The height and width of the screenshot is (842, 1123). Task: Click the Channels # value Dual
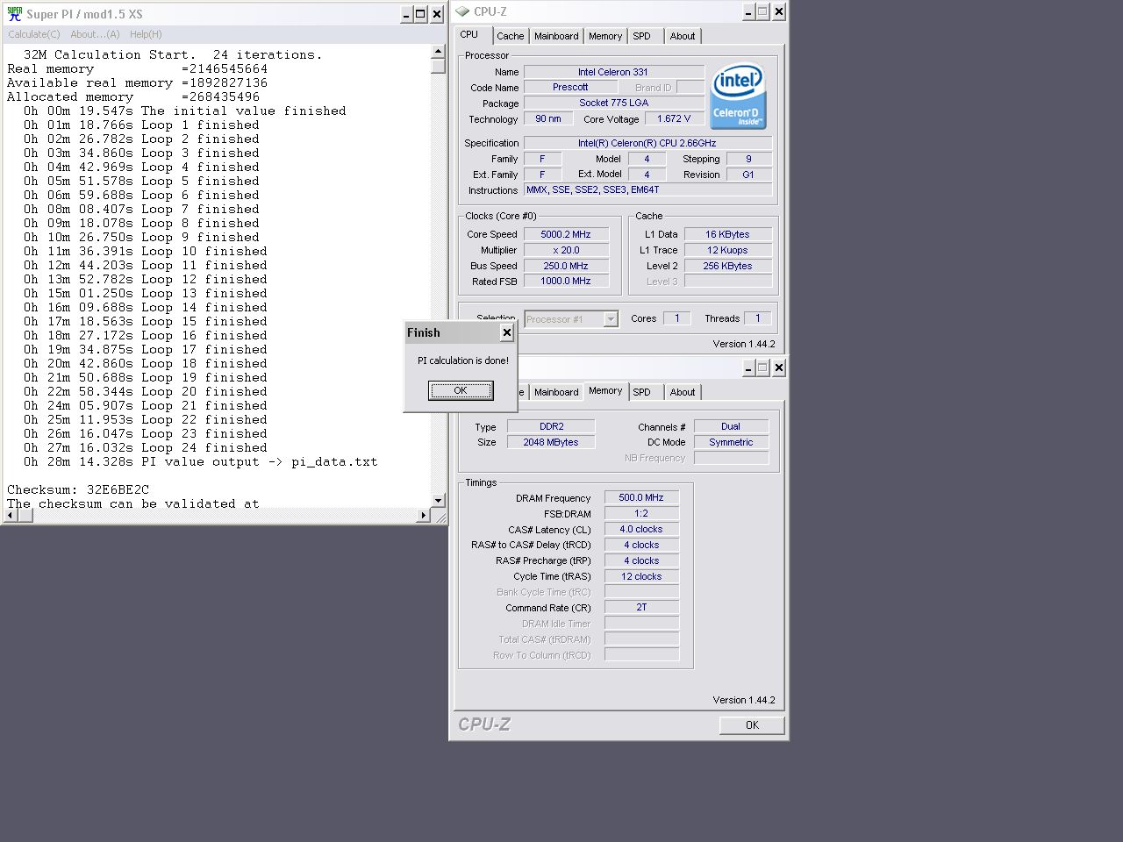pyautogui.click(x=731, y=426)
